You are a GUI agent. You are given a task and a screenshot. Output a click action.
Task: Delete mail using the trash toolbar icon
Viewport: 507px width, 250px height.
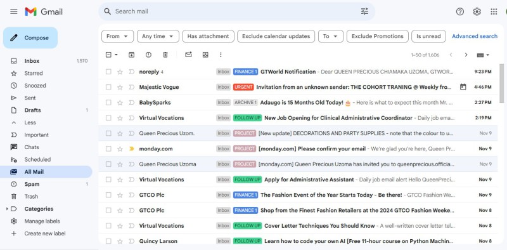165,55
